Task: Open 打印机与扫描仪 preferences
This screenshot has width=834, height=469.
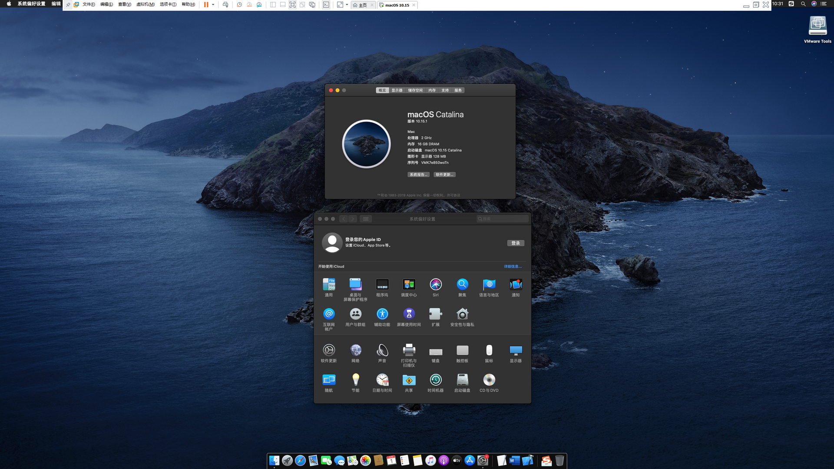Action: point(409,355)
